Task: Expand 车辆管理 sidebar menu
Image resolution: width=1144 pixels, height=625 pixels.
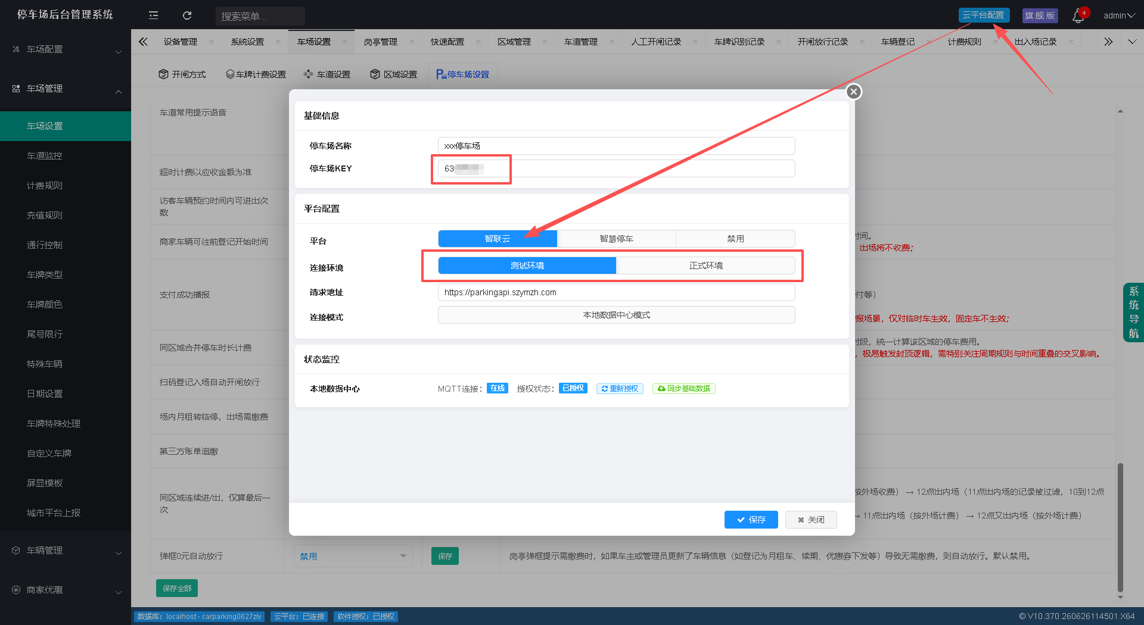Action: coord(66,551)
